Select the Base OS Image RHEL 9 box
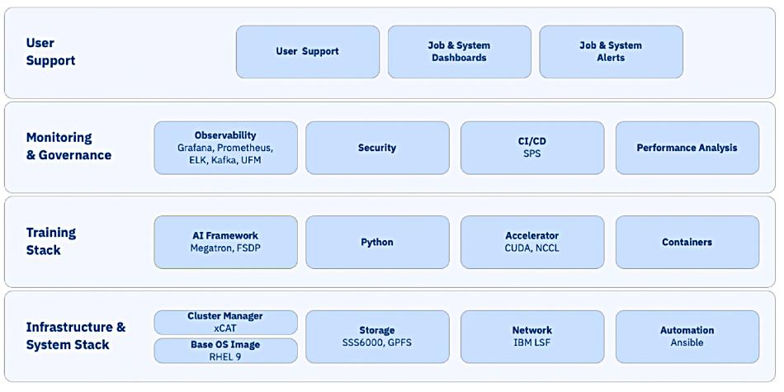784x392 pixels. coord(225,351)
